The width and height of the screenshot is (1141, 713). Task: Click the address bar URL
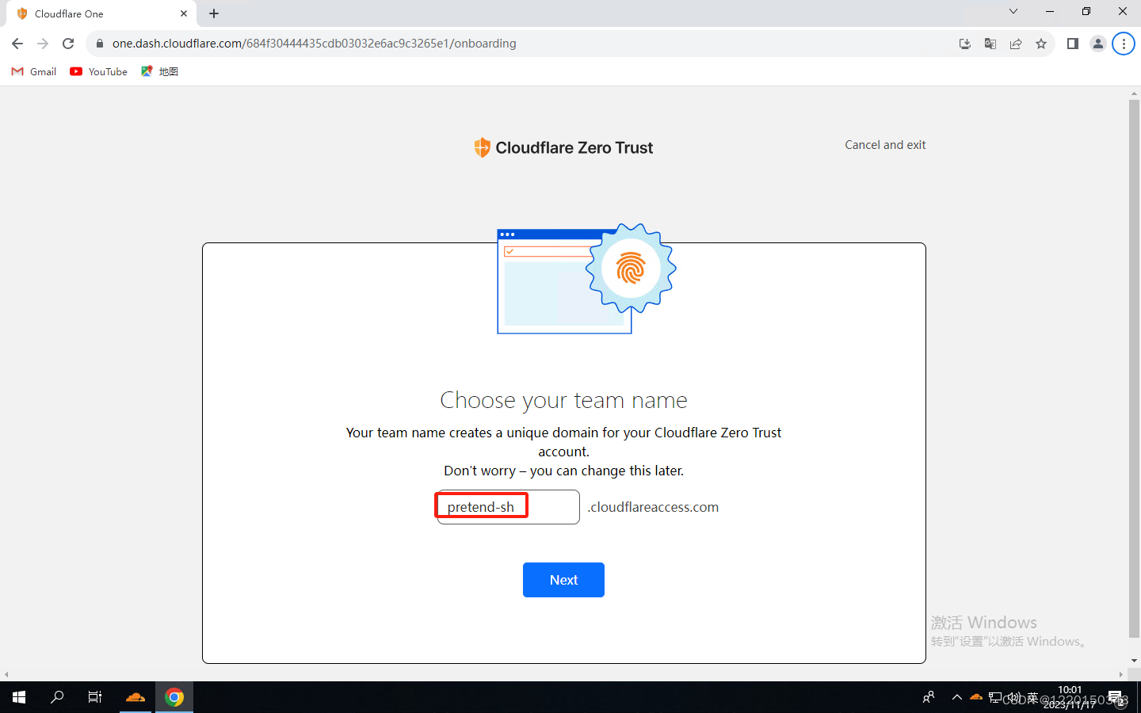click(x=314, y=44)
